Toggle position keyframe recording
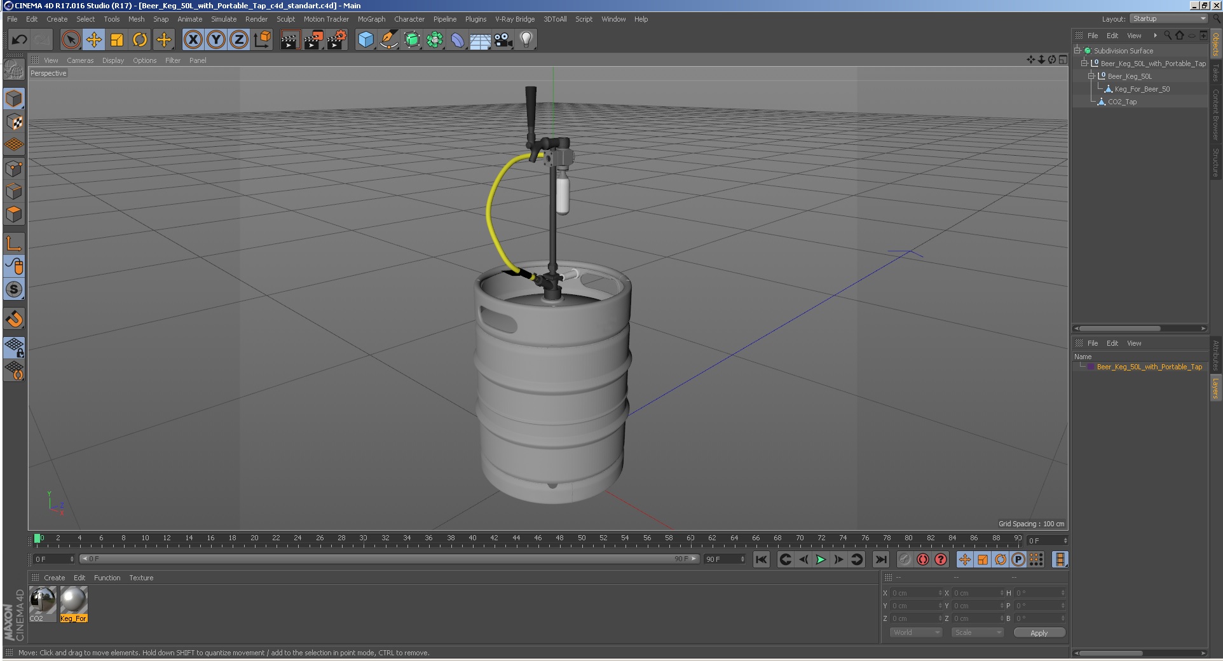1223x661 pixels. pos(965,559)
